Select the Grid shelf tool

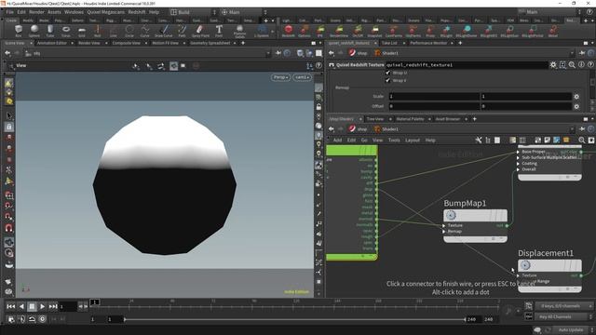82,31
